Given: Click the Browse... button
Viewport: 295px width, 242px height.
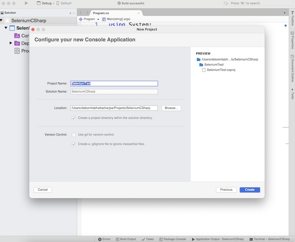Looking at the screenshot, I should (x=171, y=108).
